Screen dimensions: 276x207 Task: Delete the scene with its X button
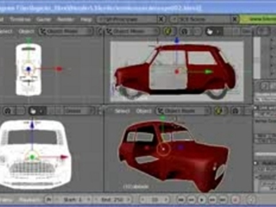tap(235, 19)
